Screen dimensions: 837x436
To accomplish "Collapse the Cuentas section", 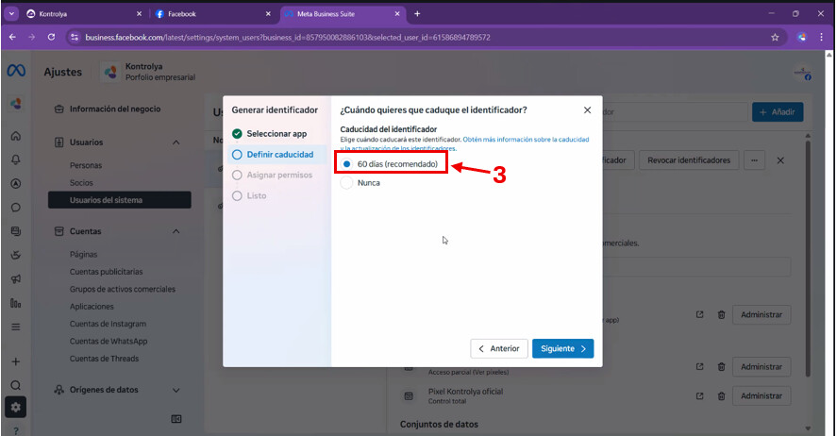I will click(176, 231).
